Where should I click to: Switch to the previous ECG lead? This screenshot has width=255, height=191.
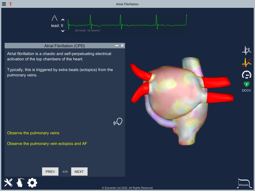pyautogui.click(x=63, y=20)
